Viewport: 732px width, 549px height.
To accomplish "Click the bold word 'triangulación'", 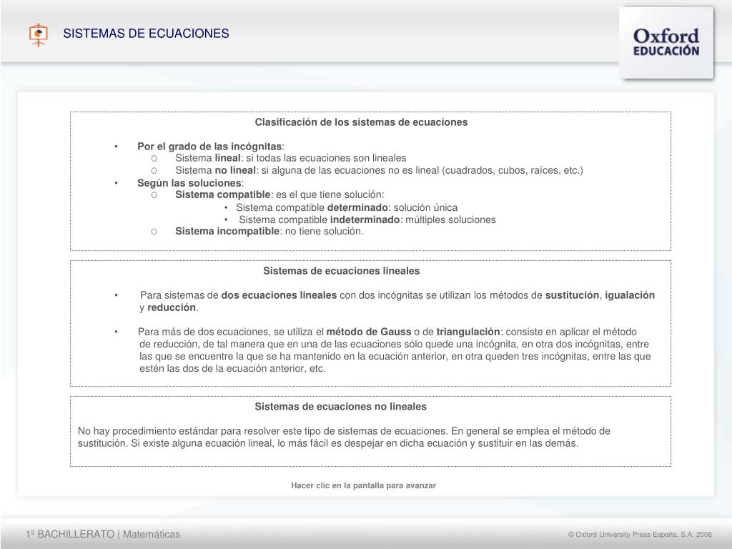I will [468, 332].
